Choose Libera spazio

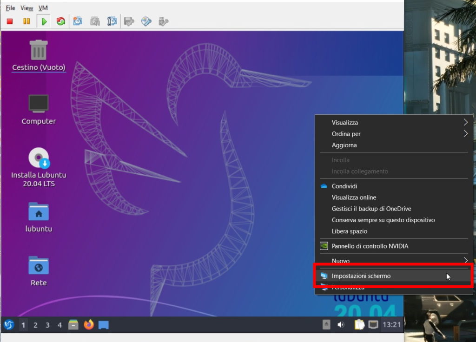pos(394,231)
